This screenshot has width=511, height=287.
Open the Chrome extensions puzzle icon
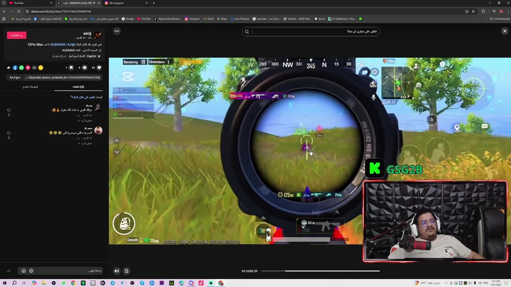point(483,11)
